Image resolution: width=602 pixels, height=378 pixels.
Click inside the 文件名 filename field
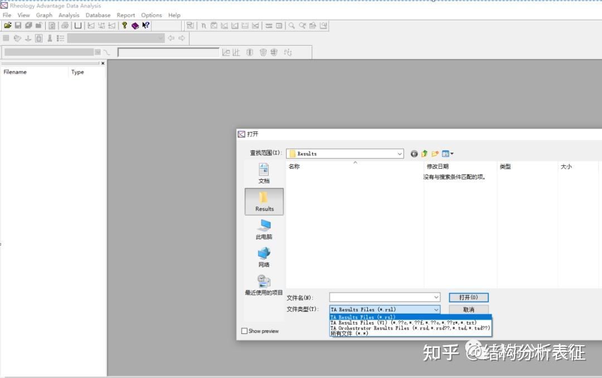382,297
